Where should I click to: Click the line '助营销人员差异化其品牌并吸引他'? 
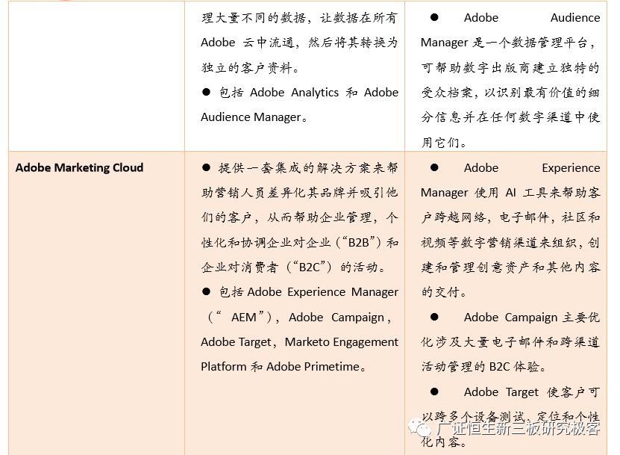pos(300,193)
